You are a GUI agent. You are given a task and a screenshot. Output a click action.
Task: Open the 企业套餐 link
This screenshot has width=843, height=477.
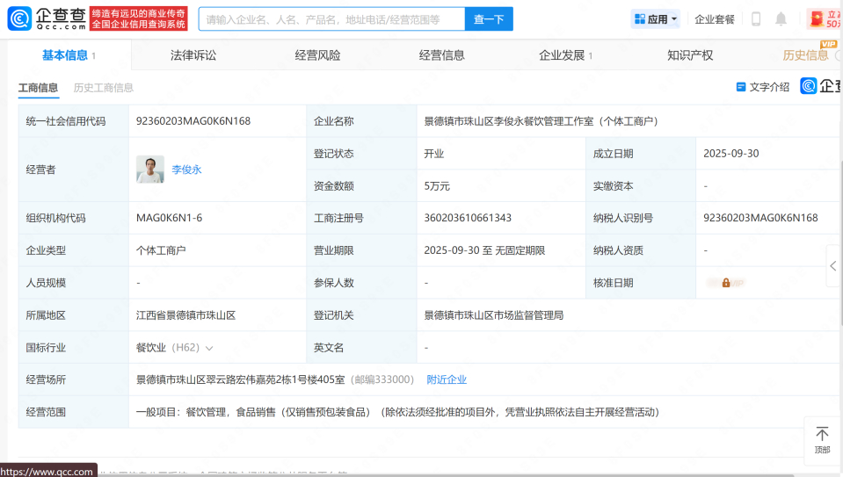click(x=714, y=19)
